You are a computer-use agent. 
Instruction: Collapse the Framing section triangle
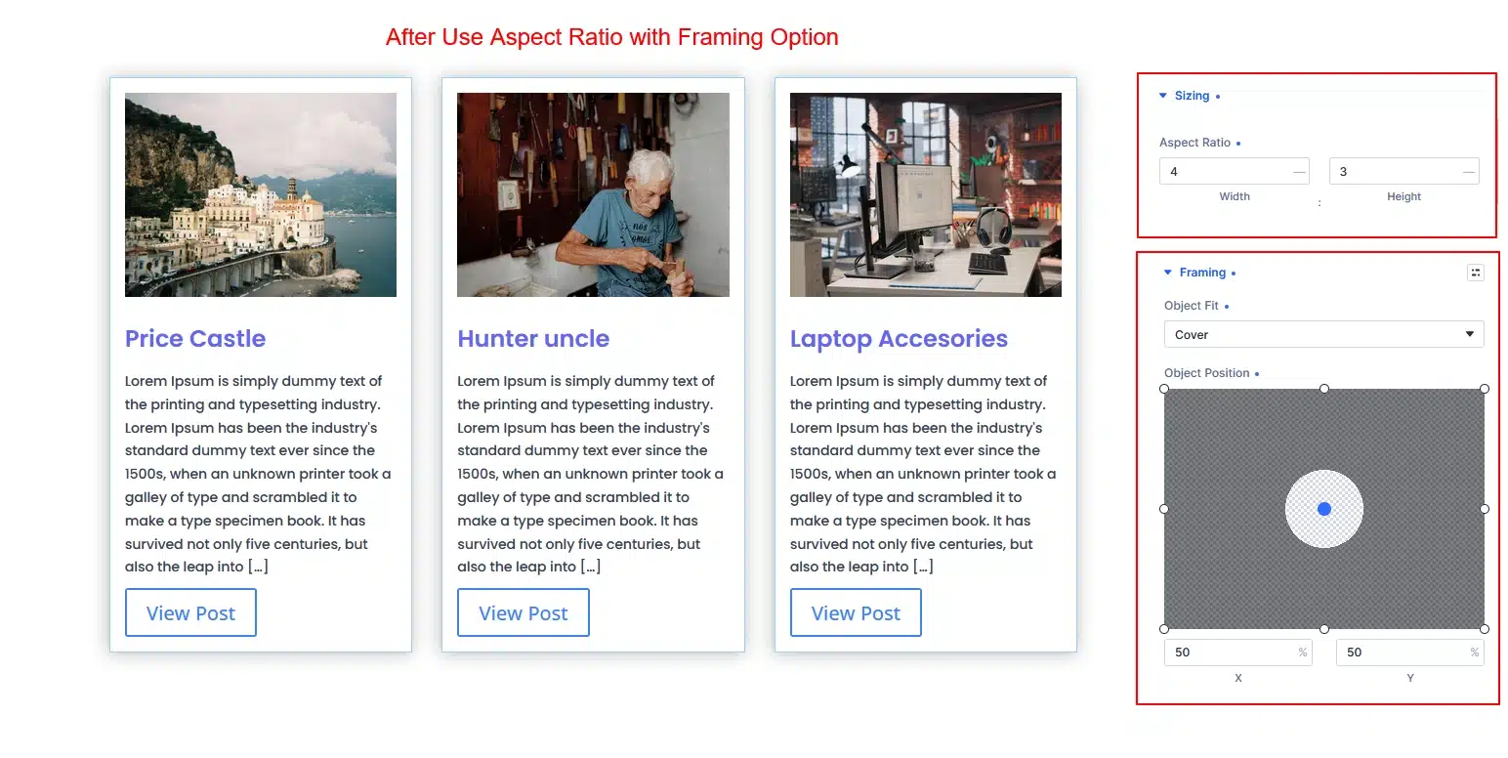point(1167,273)
